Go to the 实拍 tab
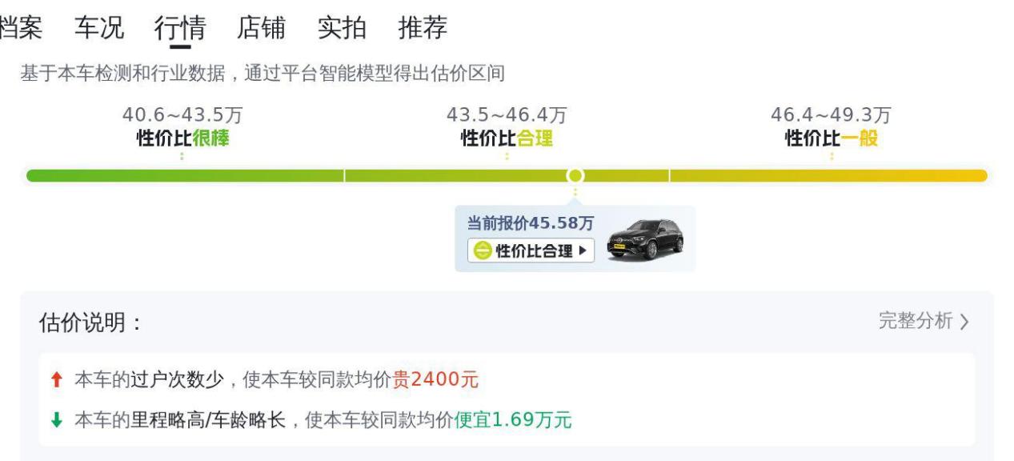The width and height of the screenshot is (1014, 461). pos(342,29)
